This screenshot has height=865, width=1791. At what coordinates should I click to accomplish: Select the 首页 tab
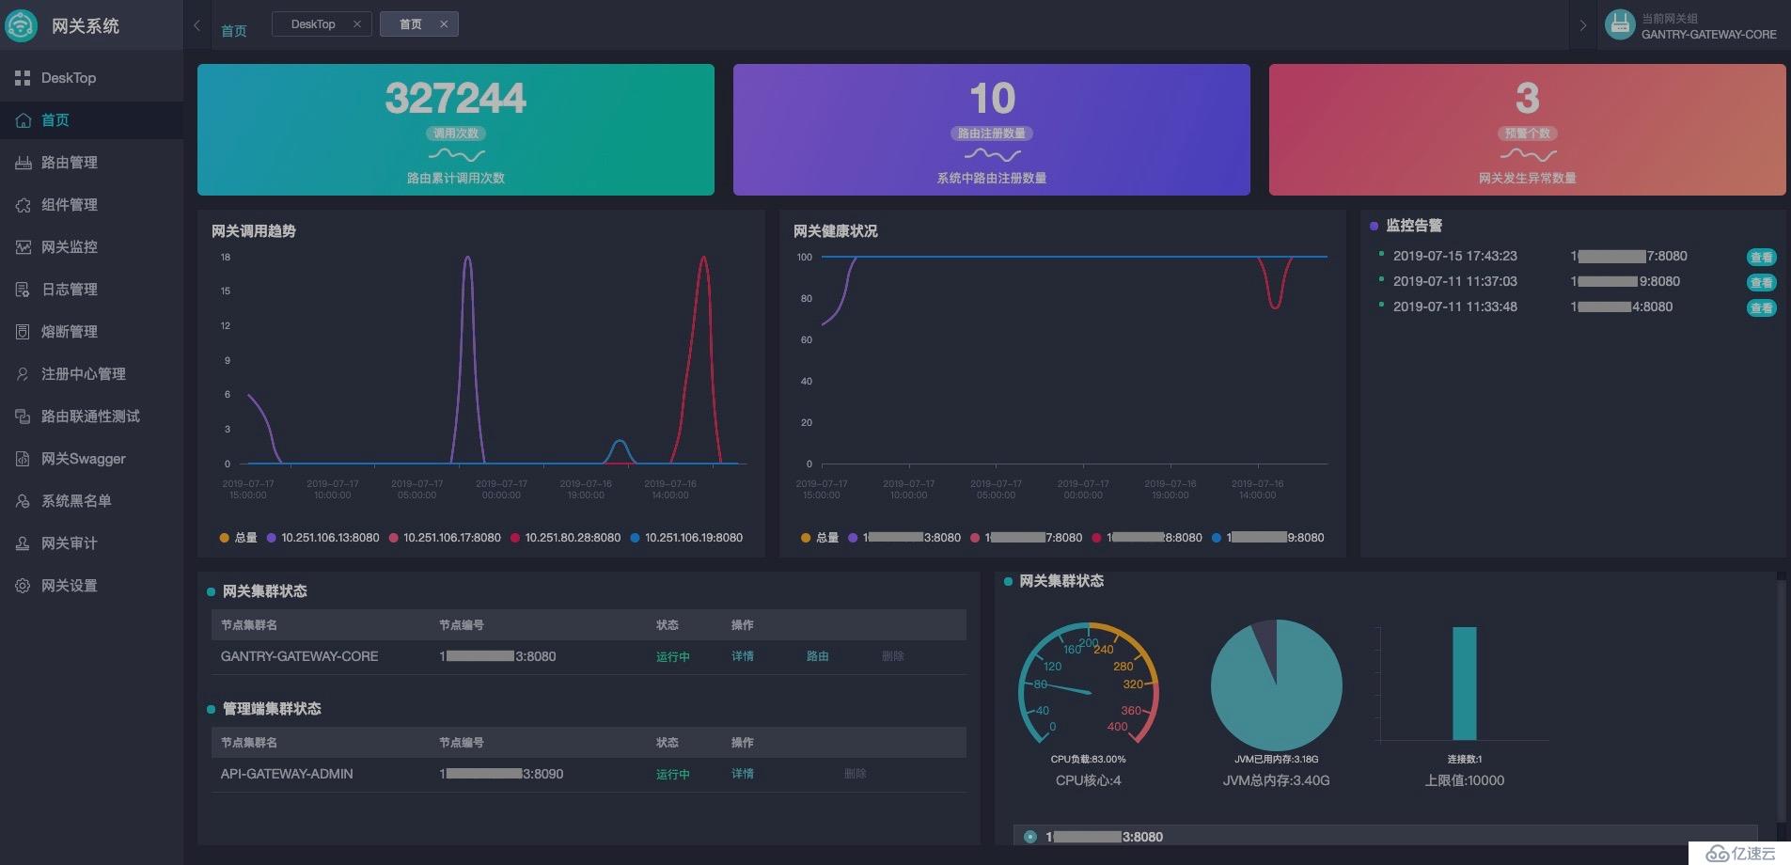click(x=411, y=24)
